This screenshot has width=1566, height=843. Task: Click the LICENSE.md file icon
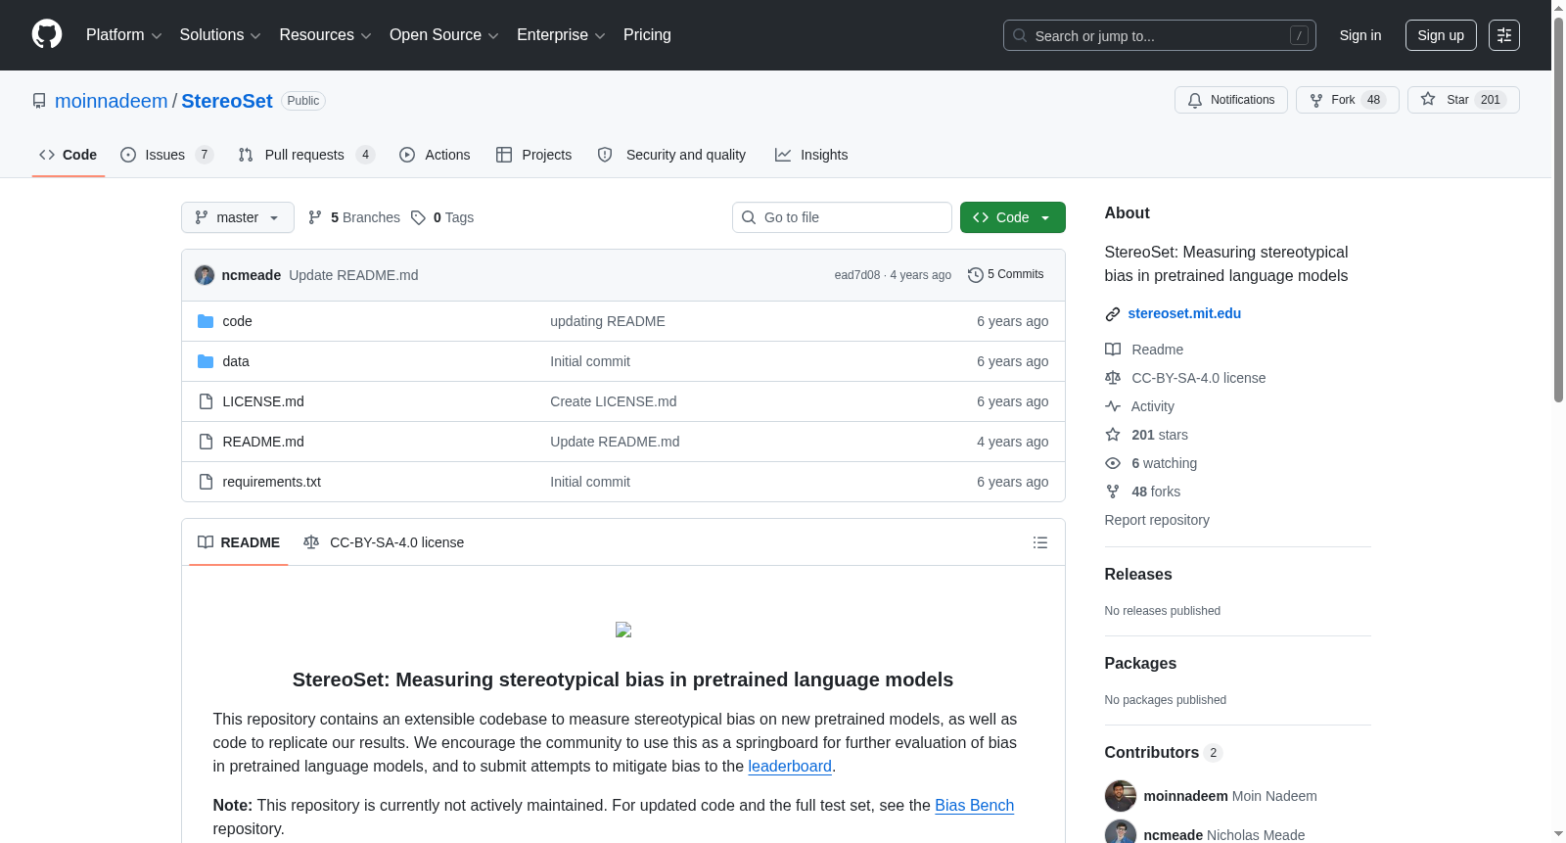[206, 401]
